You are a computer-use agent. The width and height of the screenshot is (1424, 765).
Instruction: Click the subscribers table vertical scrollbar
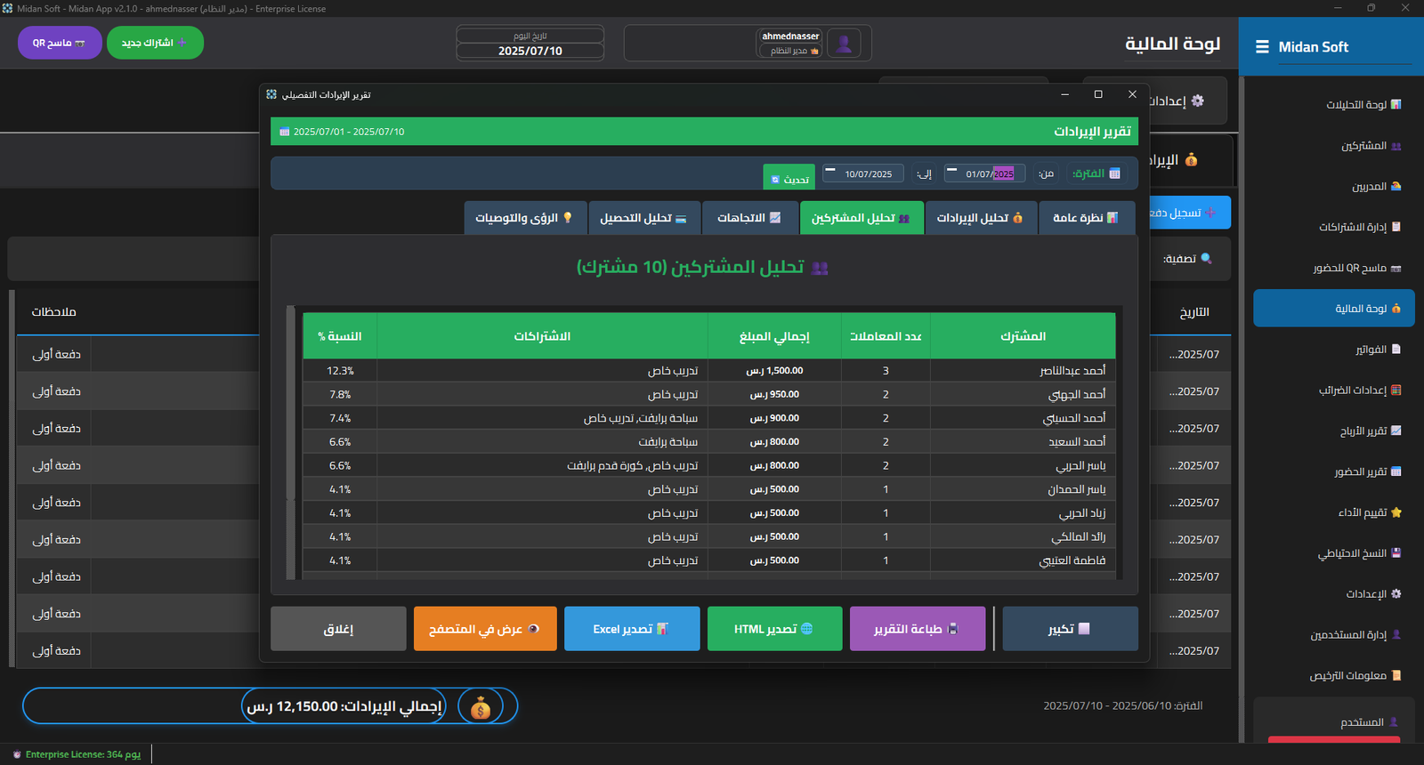pyautogui.click(x=290, y=442)
